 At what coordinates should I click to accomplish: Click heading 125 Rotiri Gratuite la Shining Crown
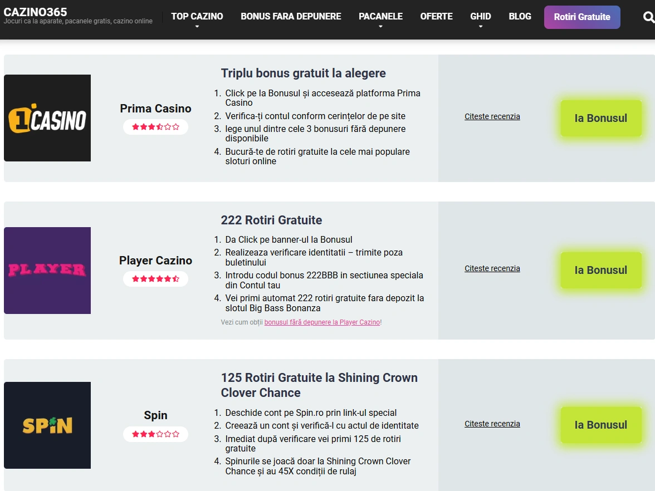(x=319, y=385)
